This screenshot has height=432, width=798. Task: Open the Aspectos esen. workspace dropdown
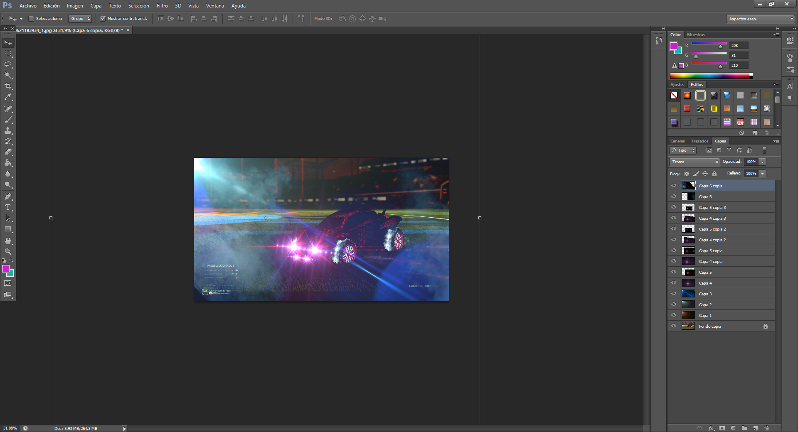click(761, 19)
